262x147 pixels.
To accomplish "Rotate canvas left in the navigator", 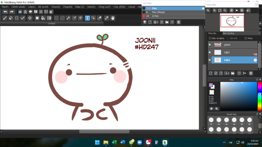I will pos(231,10).
